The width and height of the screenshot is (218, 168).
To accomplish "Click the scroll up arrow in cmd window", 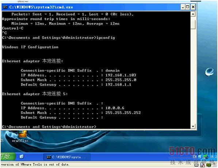I will coord(193,14).
